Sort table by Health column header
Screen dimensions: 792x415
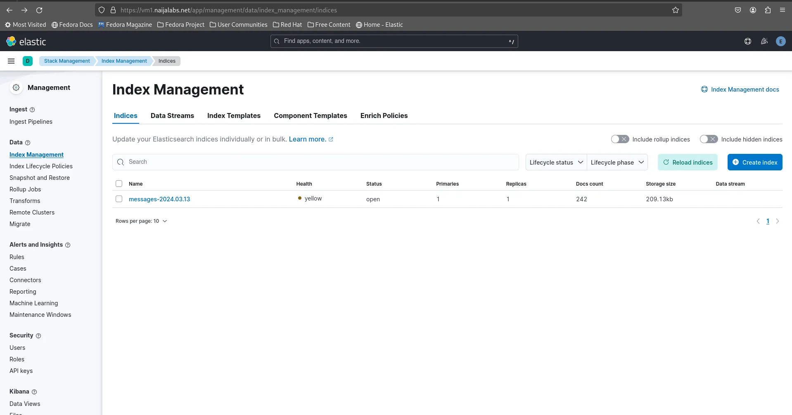tap(304, 184)
